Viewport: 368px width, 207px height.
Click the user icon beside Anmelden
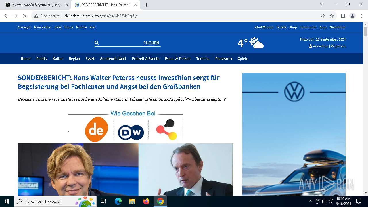(310, 46)
